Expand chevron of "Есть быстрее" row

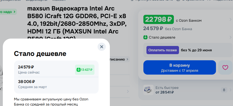(x=230, y=90)
